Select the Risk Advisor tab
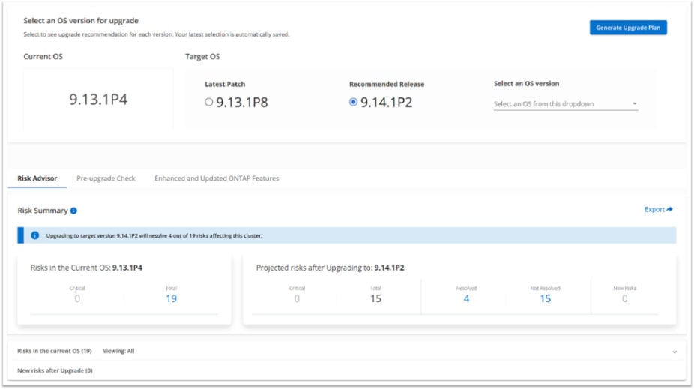The width and height of the screenshot is (694, 389). 37,178
